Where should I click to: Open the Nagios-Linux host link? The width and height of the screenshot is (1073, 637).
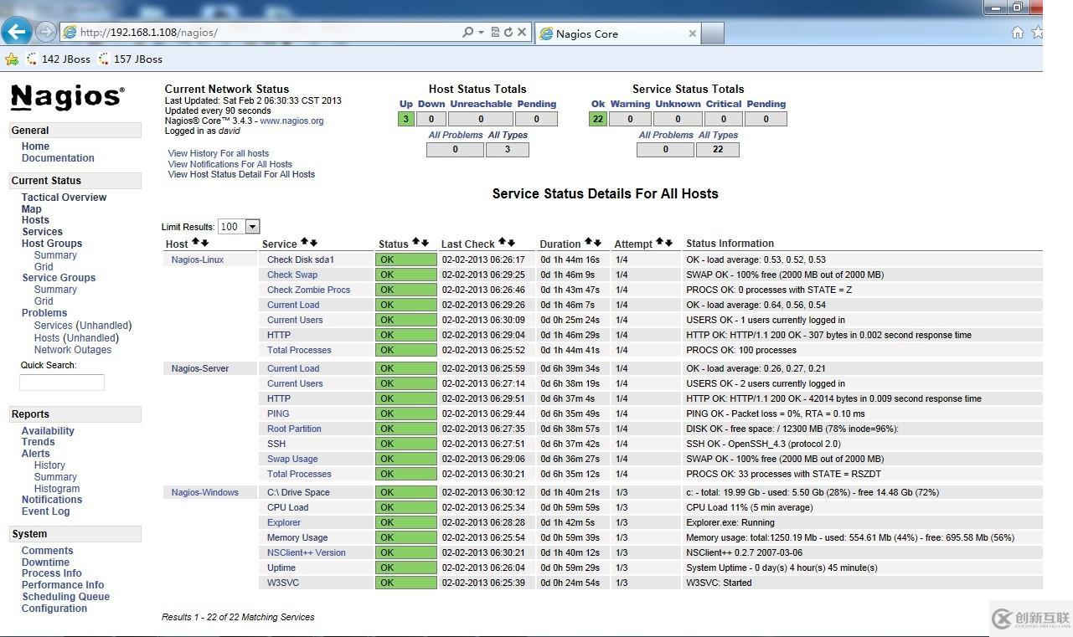(198, 259)
